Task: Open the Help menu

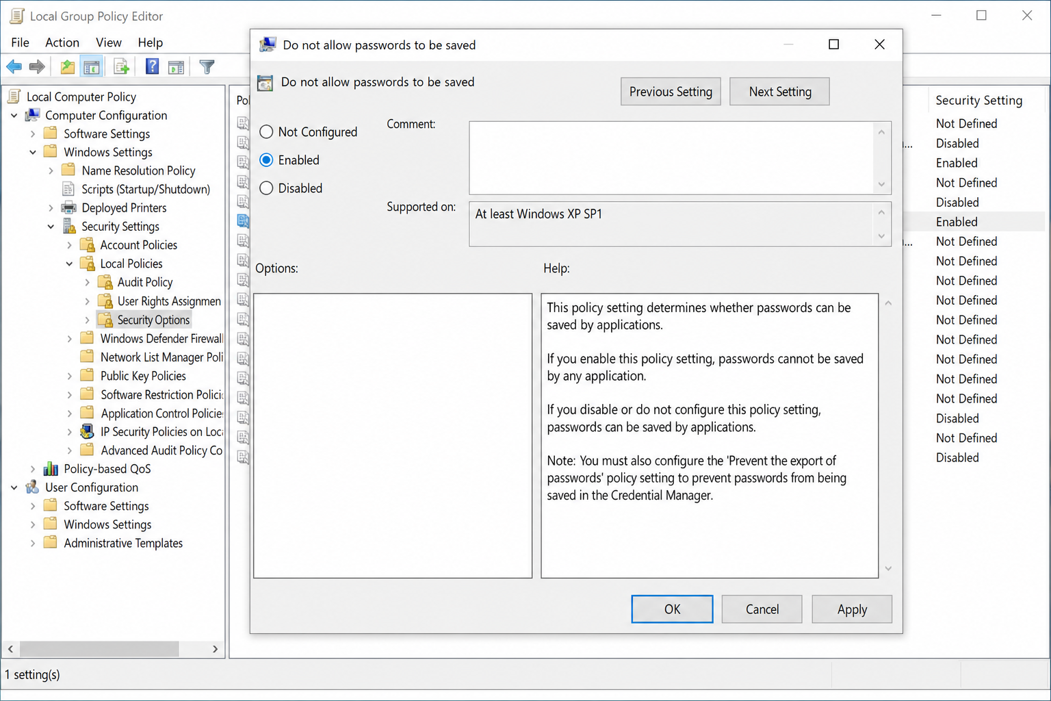Action: click(150, 42)
